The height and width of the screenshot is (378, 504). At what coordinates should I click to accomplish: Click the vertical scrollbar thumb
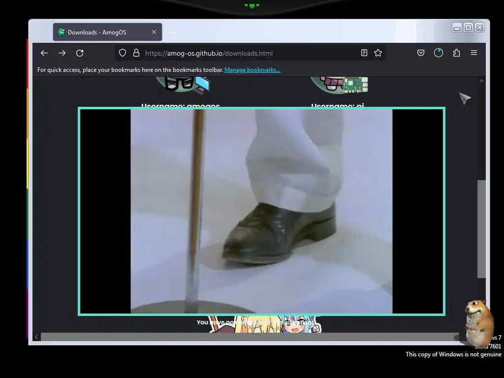[481, 229]
